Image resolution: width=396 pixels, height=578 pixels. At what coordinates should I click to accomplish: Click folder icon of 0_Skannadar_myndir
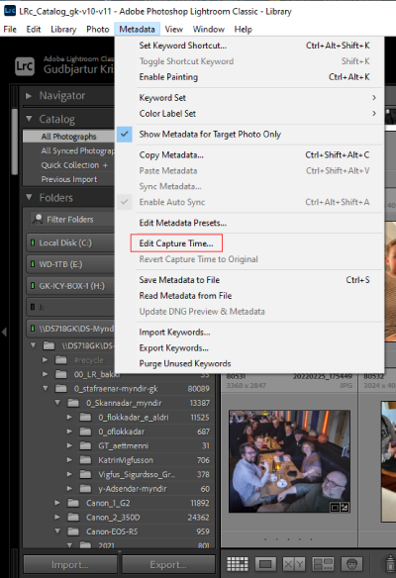coord(73,403)
